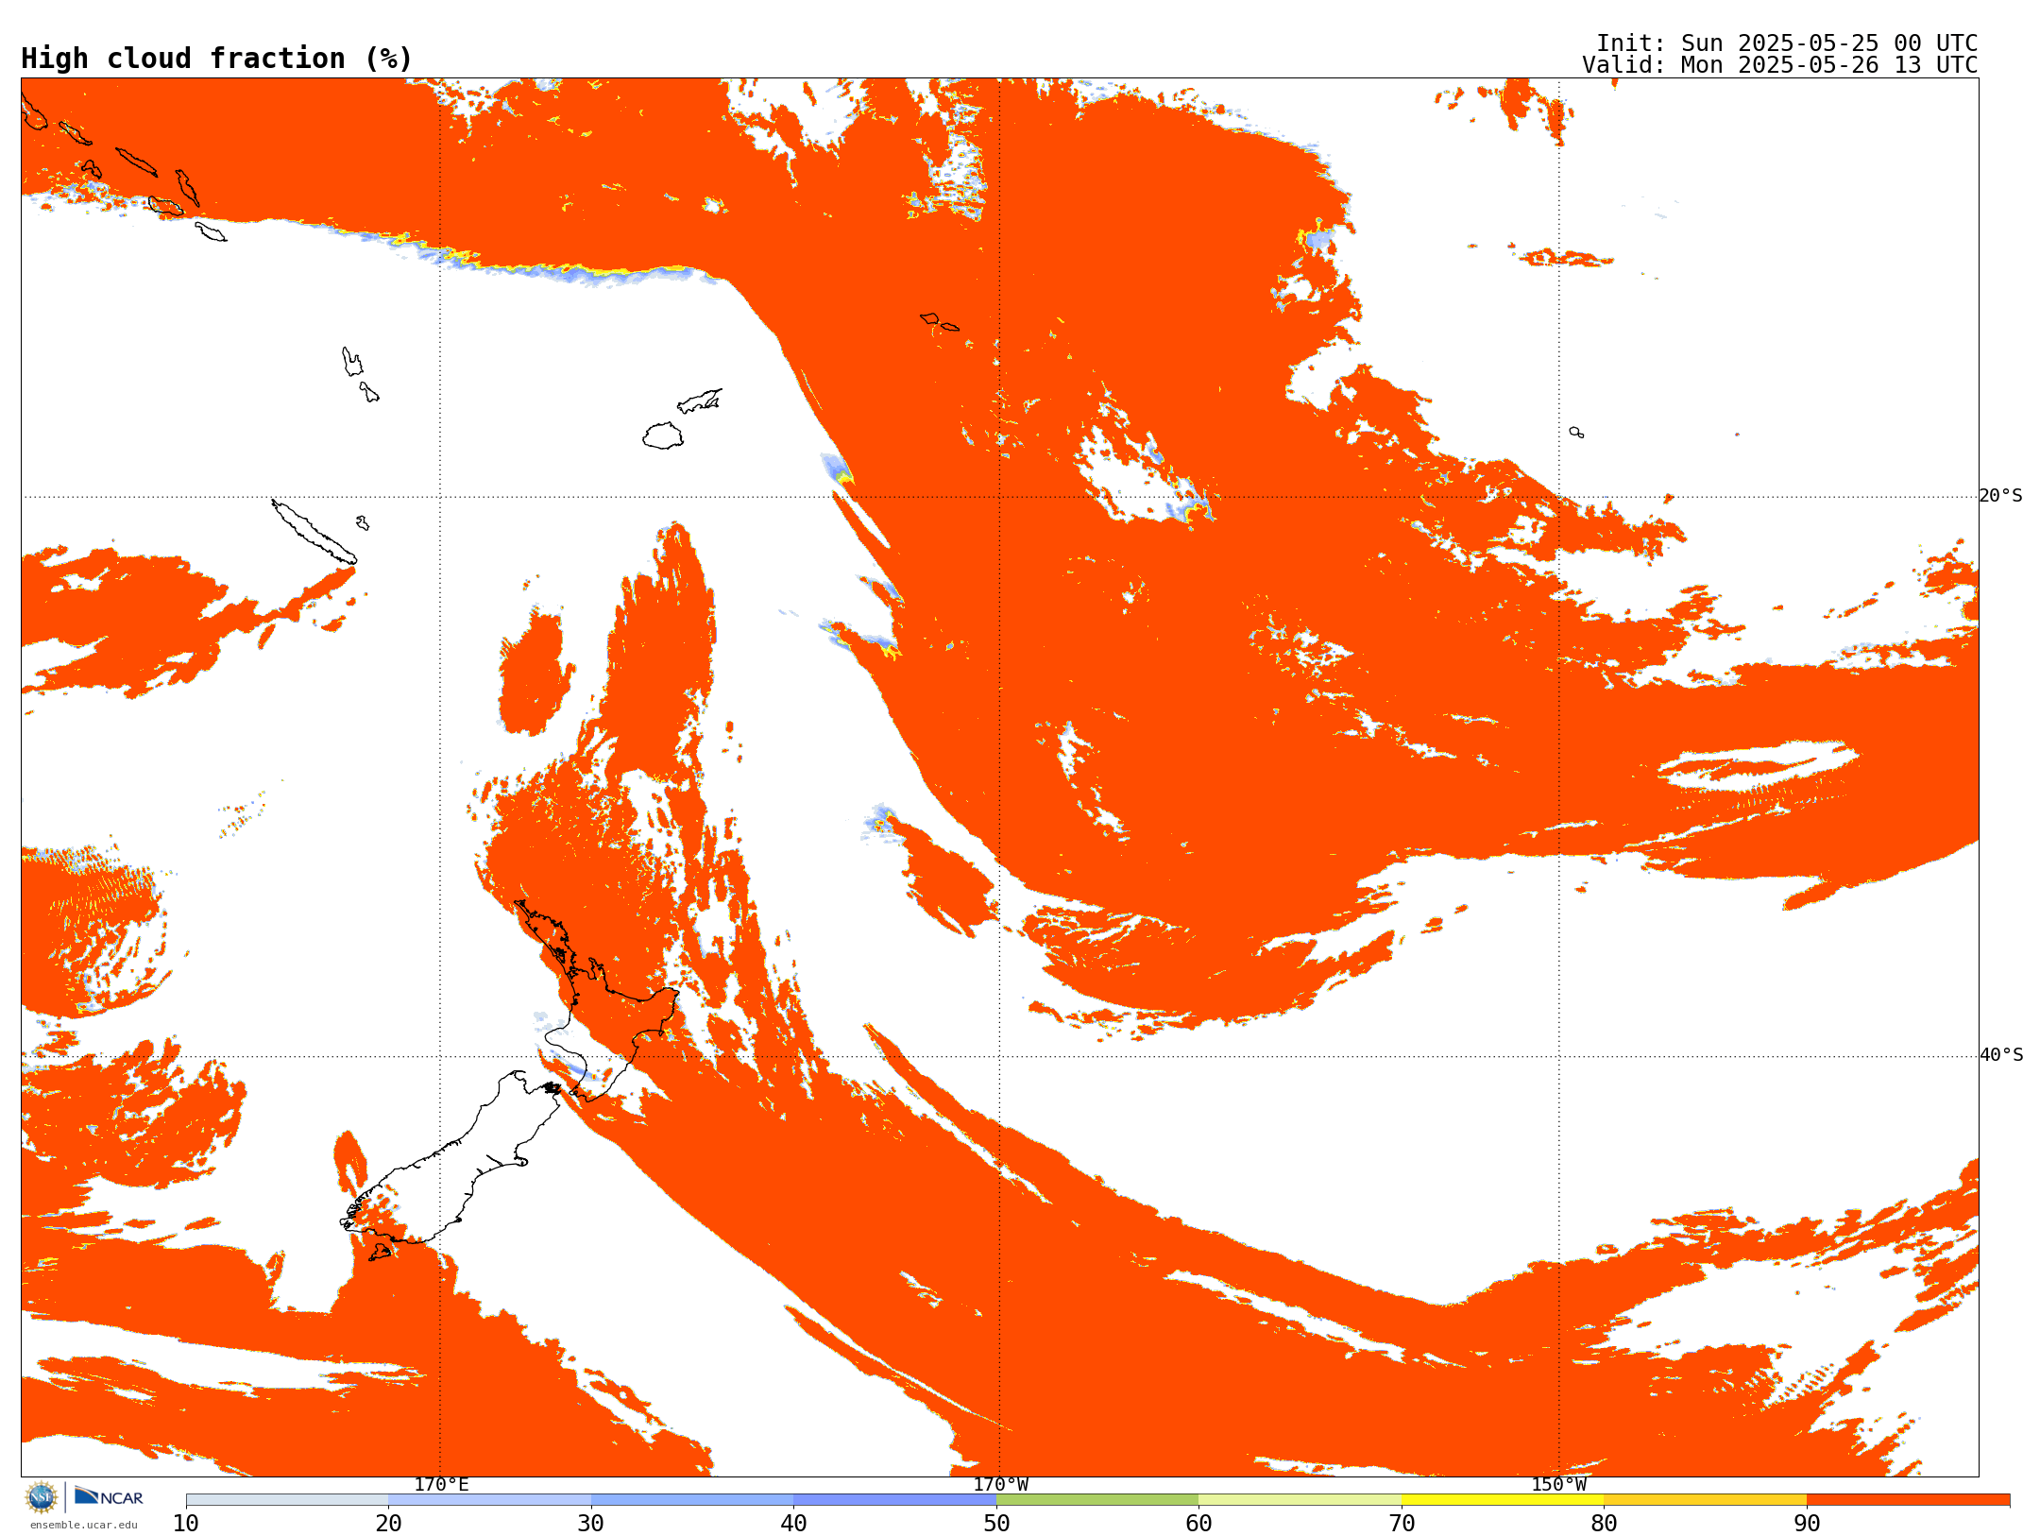
Task: Click the colorbar tick label 30
Action: click(591, 1524)
